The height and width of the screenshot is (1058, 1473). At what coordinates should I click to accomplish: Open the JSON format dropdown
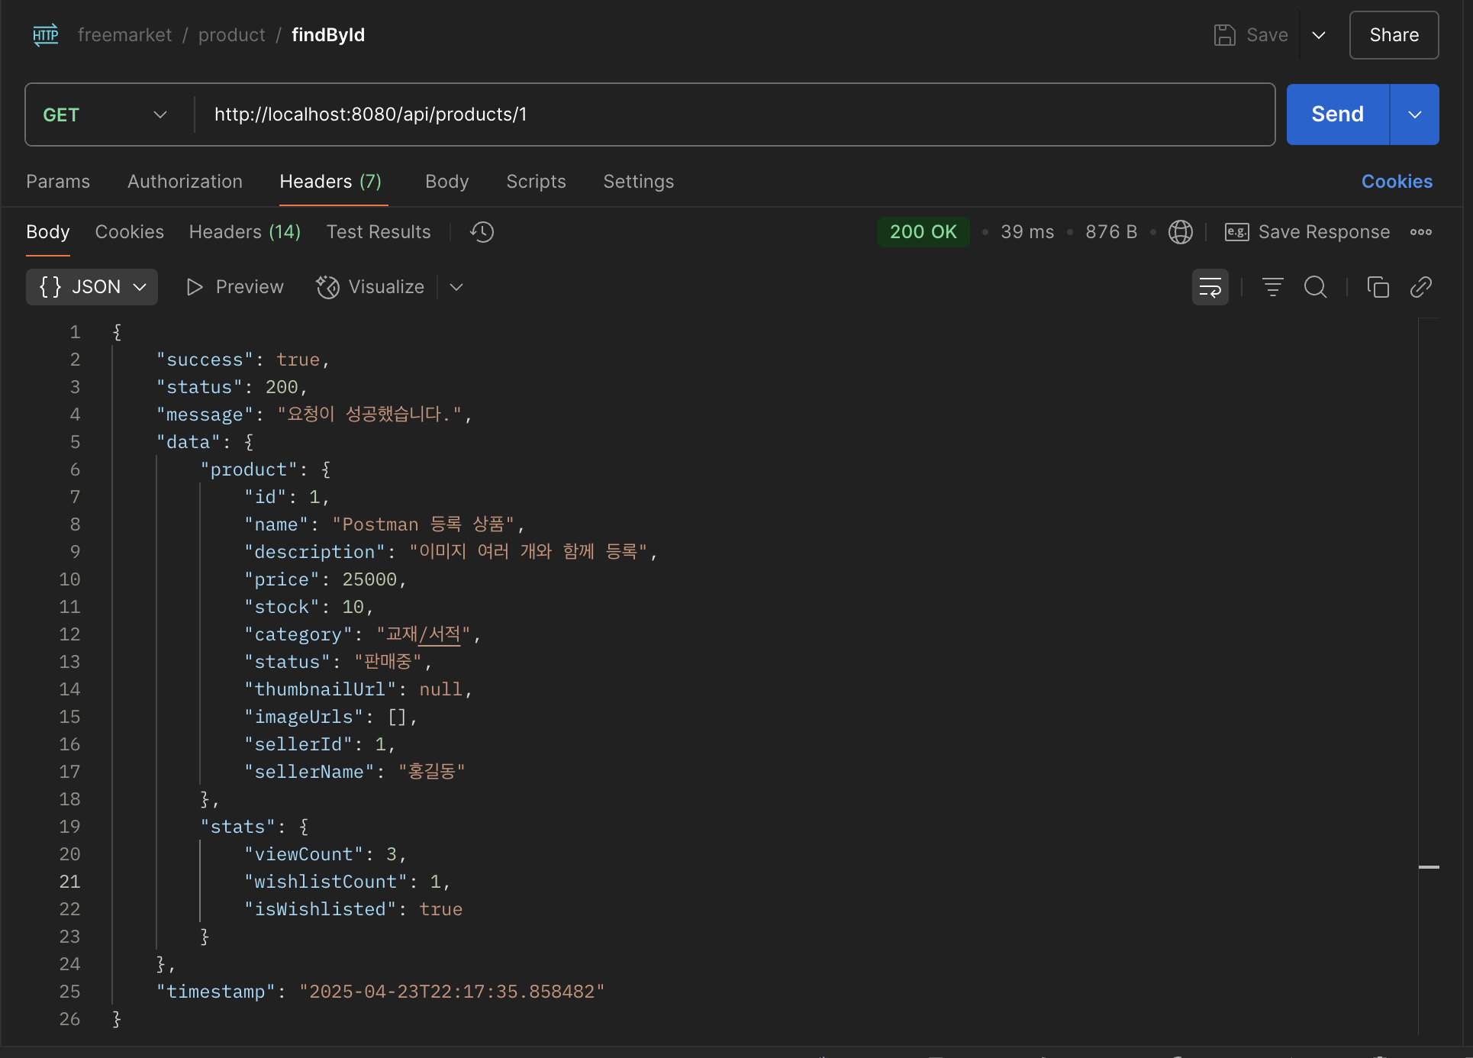(x=92, y=287)
